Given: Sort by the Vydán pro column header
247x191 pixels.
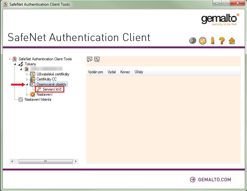Looking at the screenshot, I should pos(95,72).
